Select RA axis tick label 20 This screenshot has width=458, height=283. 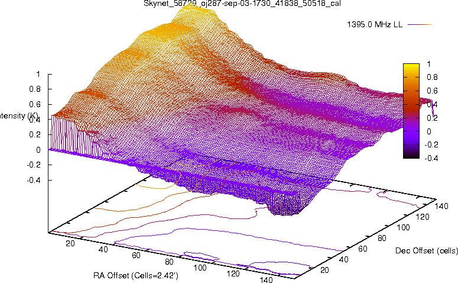tap(70, 243)
